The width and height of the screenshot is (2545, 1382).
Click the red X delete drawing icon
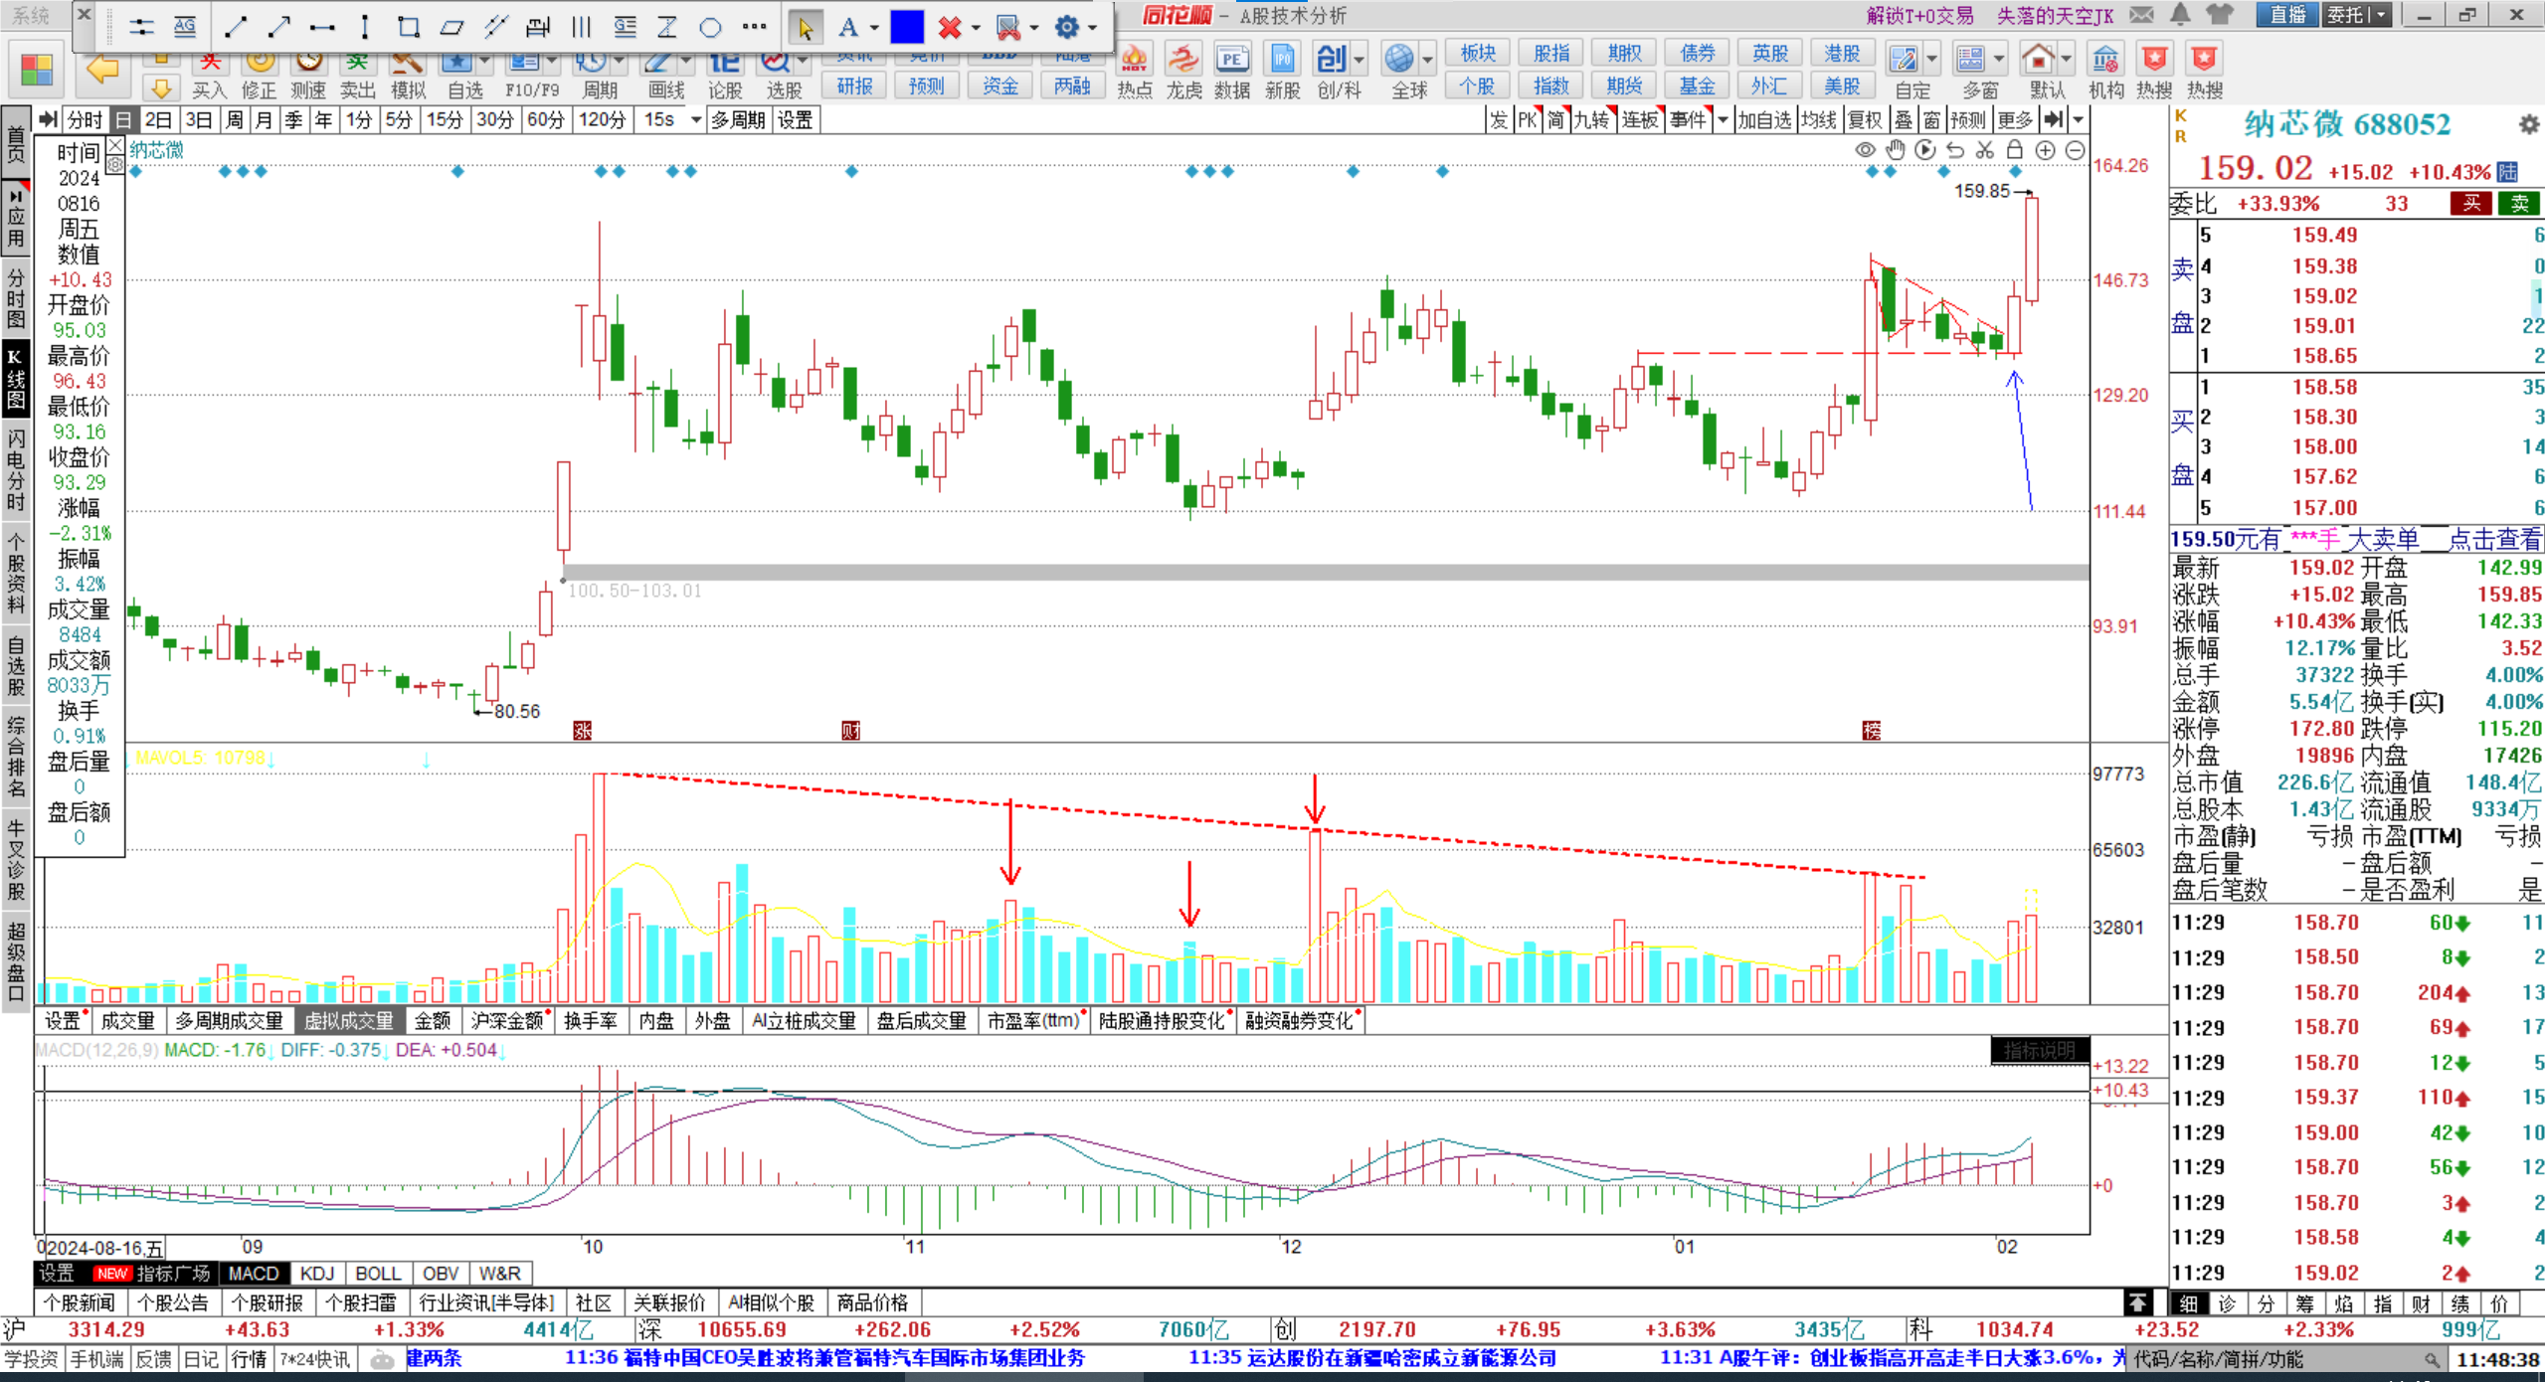950,27
